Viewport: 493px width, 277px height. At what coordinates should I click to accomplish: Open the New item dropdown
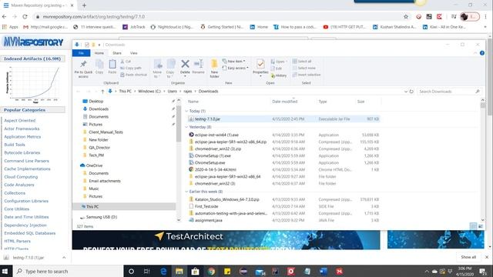click(233, 62)
